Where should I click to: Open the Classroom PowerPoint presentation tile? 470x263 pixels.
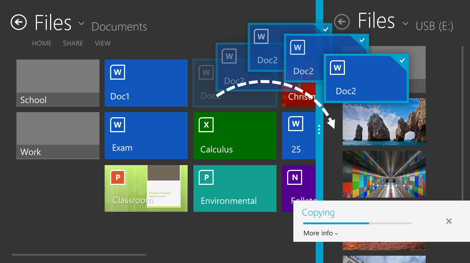pos(146,188)
